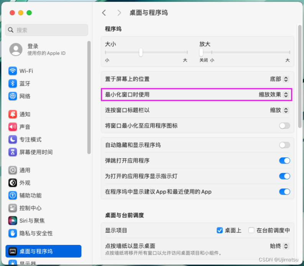Viewport: 304px width, 266px height.
Task: Uncheck the 桌面上 checkbox
Action: [x=219, y=230]
